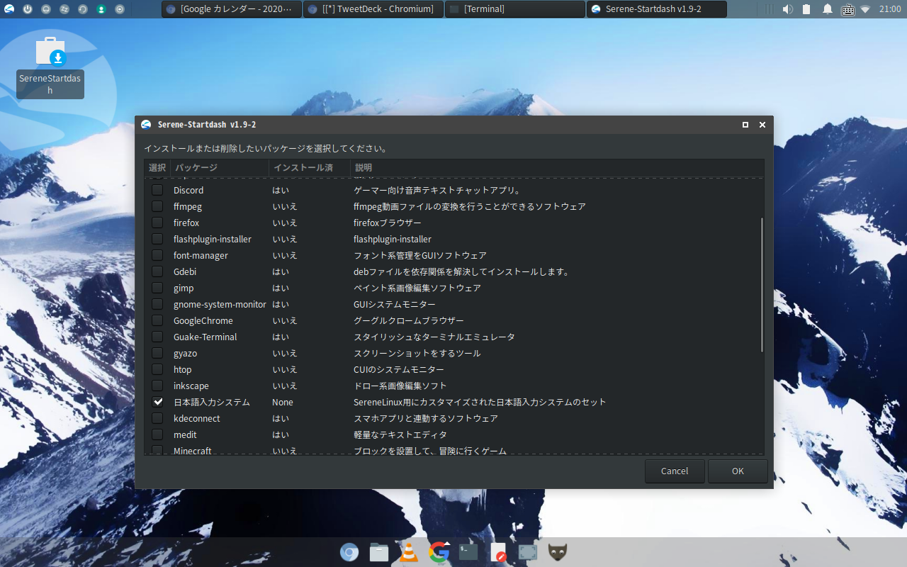Click the Cancel button
The height and width of the screenshot is (567, 907).
(675, 471)
